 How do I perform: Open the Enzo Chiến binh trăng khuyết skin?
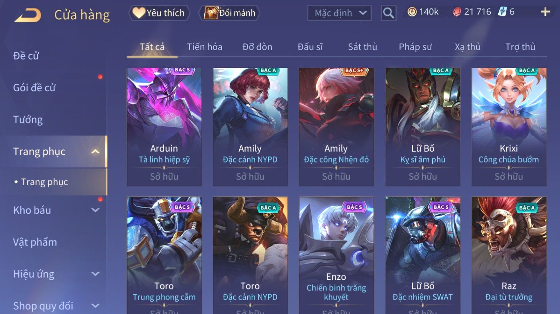pyautogui.click(x=336, y=256)
